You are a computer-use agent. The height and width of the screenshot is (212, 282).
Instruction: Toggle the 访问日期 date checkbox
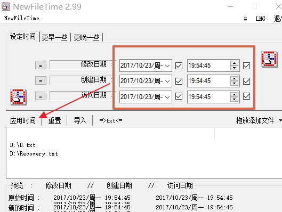point(179,96)
